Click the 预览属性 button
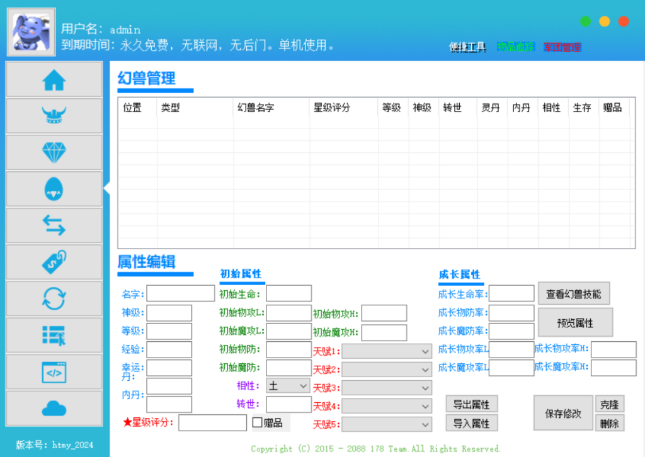The height and width of the screenshot is (457, 645). (575, 323)
